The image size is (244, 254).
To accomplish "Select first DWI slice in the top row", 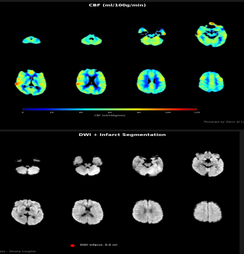I will coord(27,166).
